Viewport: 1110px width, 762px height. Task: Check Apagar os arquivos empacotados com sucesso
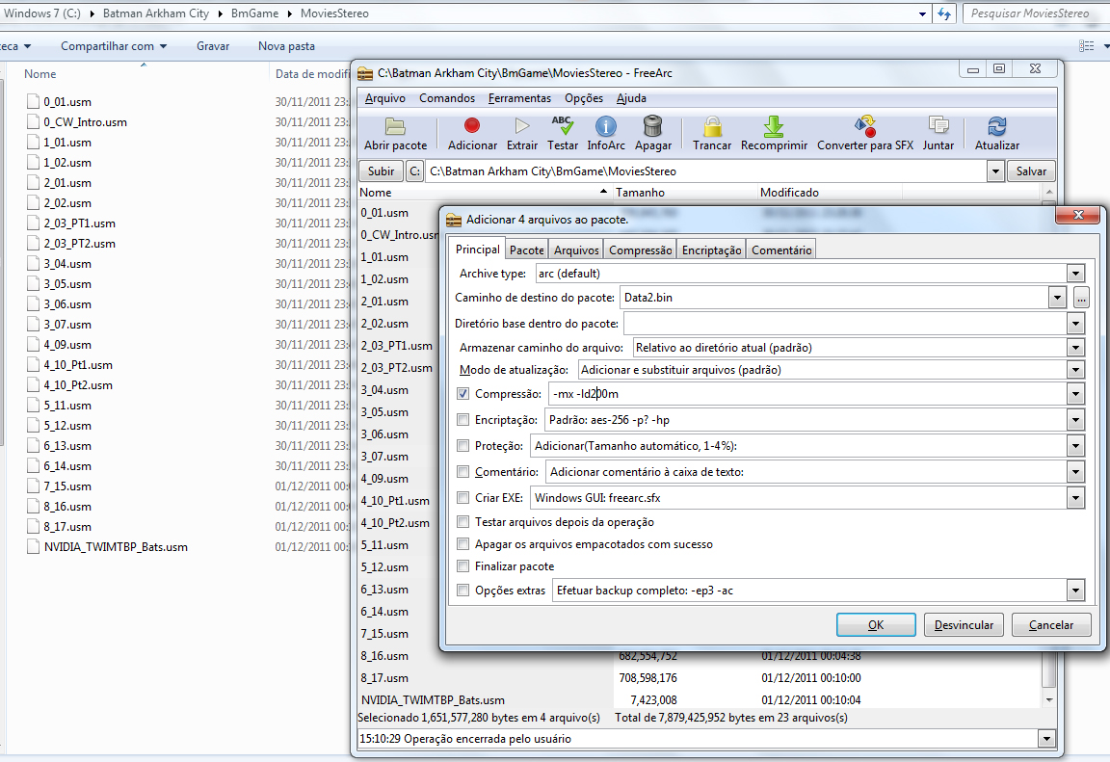(462, 544)
